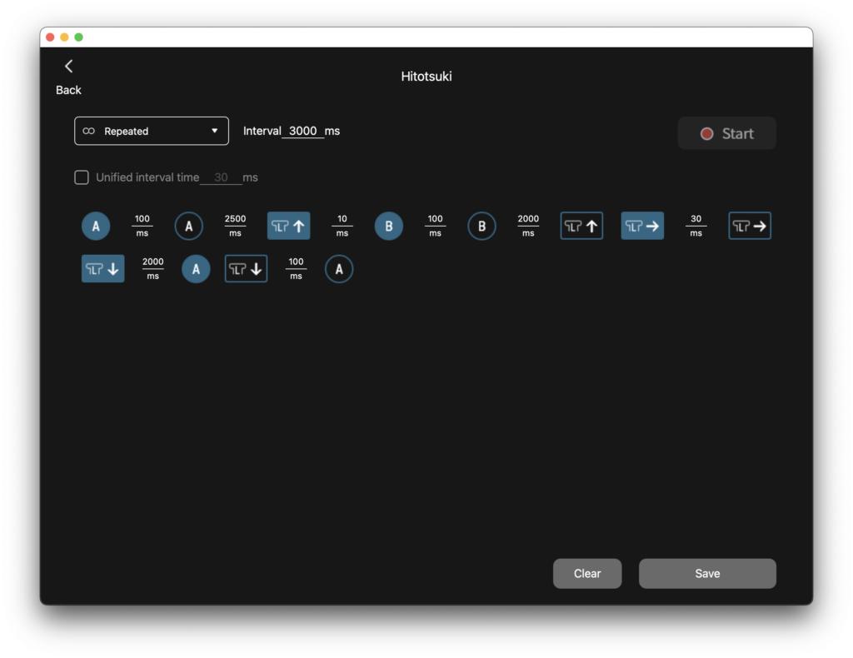This screenshot has height=658, width=853.
Task: Click the filled D-pad down step
Action: 102,268
